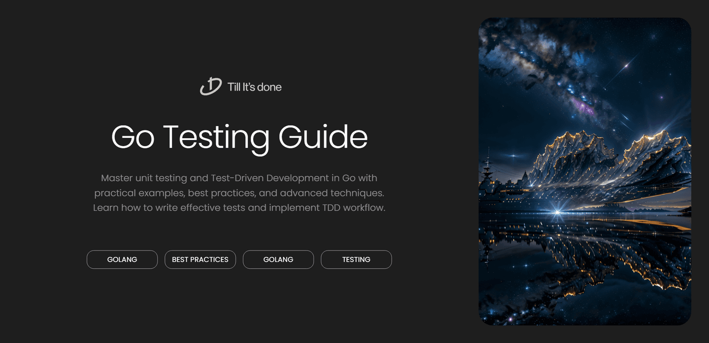Click the bright starburst at the waterline
This screenshot has height=343, width=709.
coord(557,212)
